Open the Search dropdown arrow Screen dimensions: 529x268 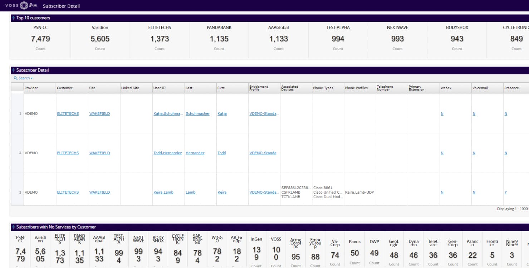pyautogui.click(x=32, y=78)
